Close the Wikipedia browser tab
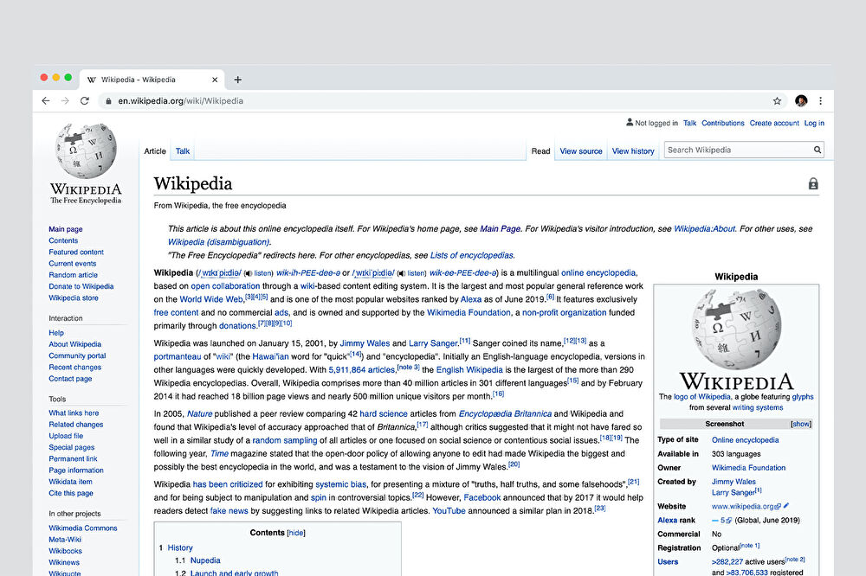The height and width of the screenshot is (576, 866). pos(215,80)
